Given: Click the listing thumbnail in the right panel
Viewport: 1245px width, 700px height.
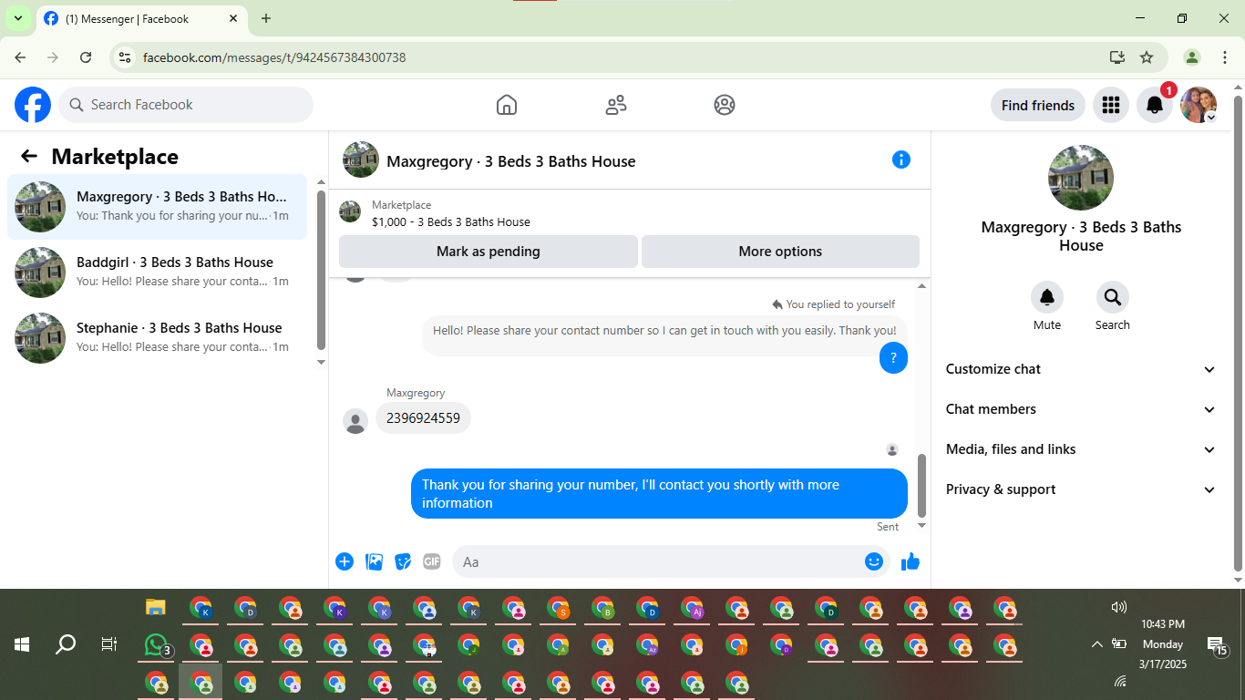Looking at the screenshot, I should click(1081, 178).
